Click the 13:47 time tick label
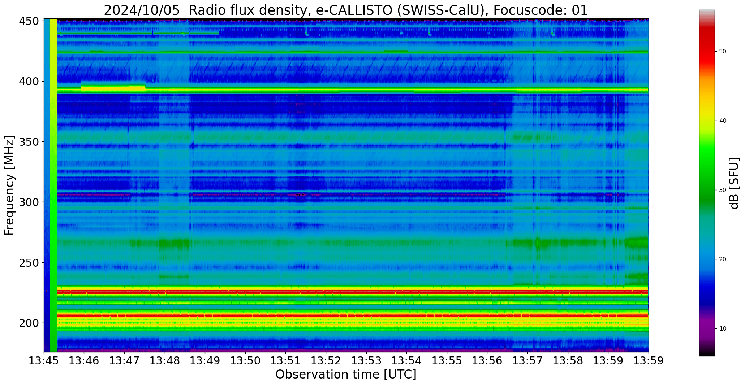 click(x=125, y=361)
